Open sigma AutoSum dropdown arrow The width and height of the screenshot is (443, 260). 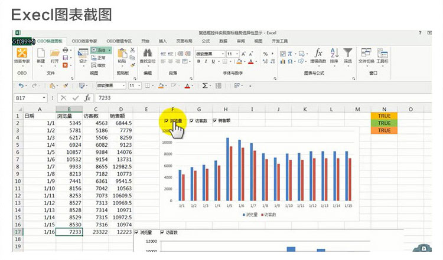coord(210,85)
